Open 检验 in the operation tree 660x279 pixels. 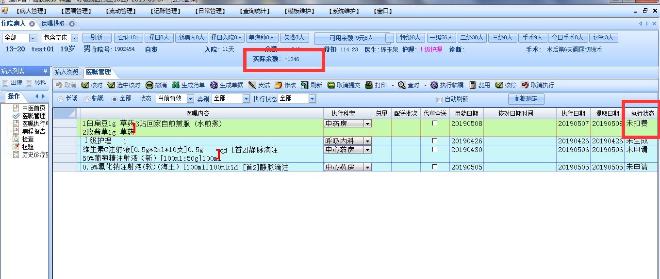(28, 147)
